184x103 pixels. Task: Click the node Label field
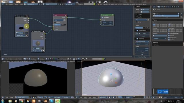tap(145, 12)
